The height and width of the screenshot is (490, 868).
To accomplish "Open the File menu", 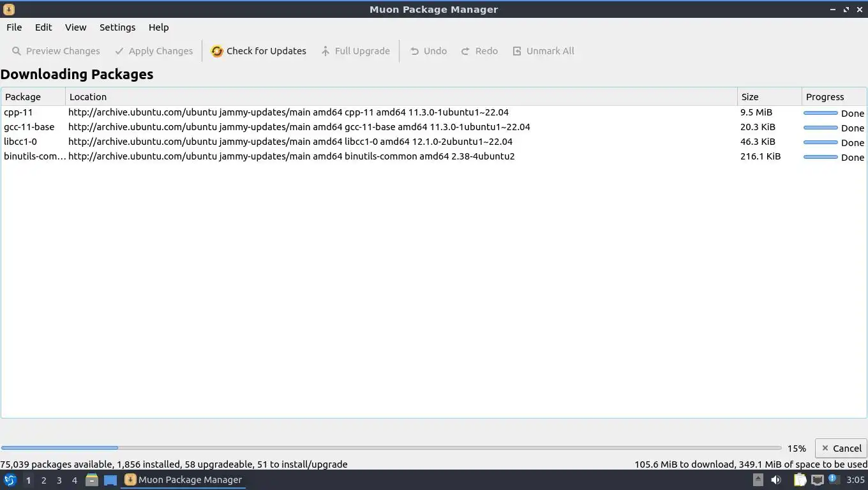I will click(14, 27).
